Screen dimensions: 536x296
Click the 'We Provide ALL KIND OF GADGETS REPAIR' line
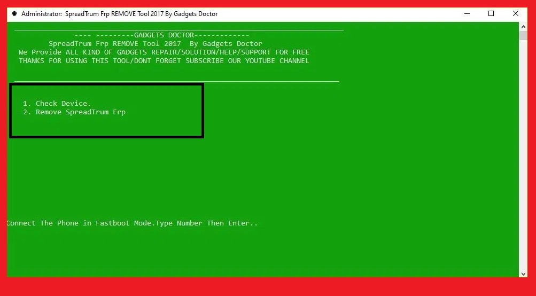pos(164,52)
